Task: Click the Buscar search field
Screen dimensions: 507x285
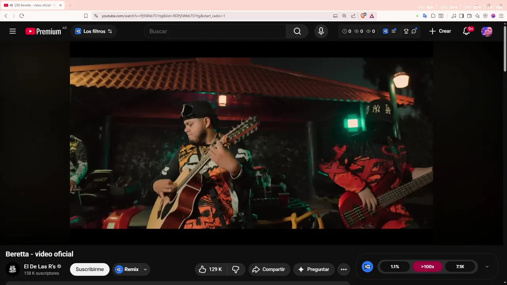Action: (215, 31)
